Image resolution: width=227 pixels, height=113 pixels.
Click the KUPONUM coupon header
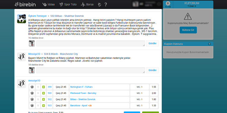(x=192, y=4)
